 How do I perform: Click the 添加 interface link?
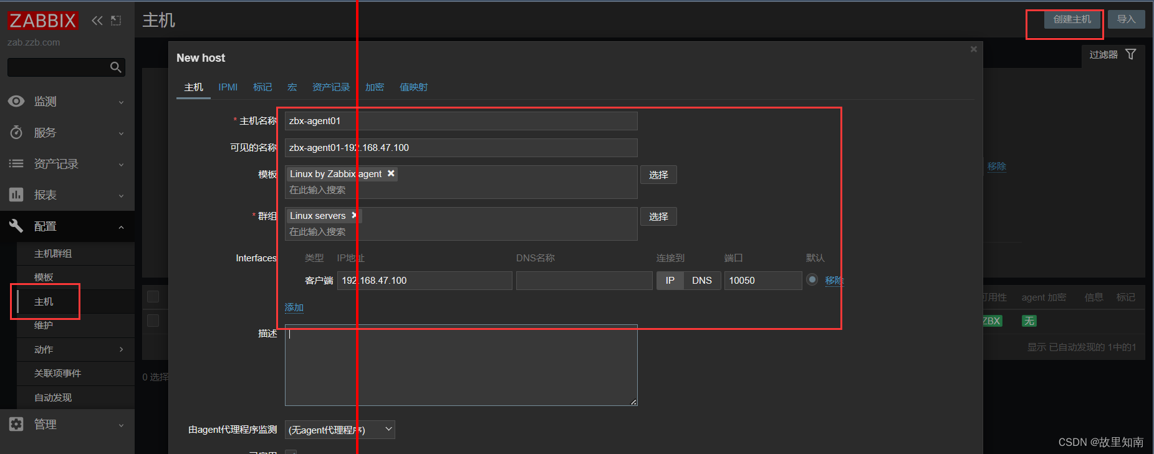pyautogui.click(x=294, y=307)
